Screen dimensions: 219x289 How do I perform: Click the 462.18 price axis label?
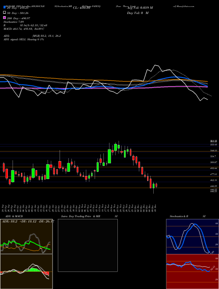tap(214, 180)
